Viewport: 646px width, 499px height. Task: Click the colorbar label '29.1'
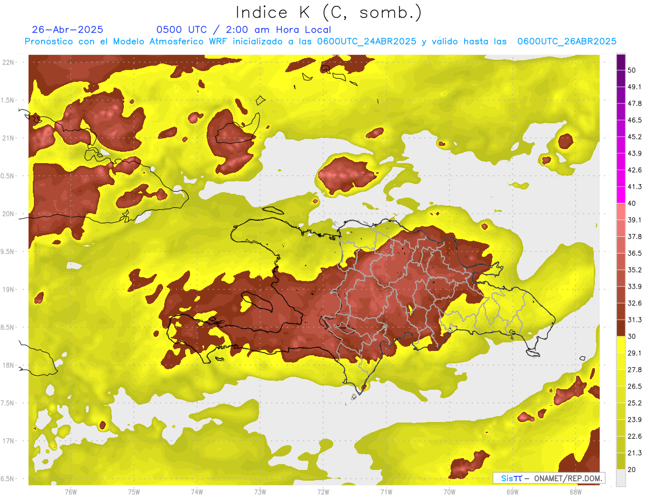coord(634,353)
